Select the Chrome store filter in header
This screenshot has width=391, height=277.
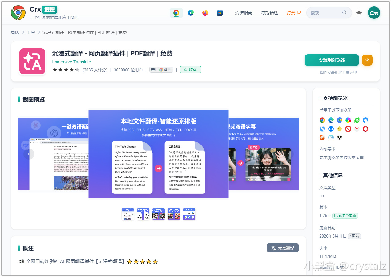[176, 13]
